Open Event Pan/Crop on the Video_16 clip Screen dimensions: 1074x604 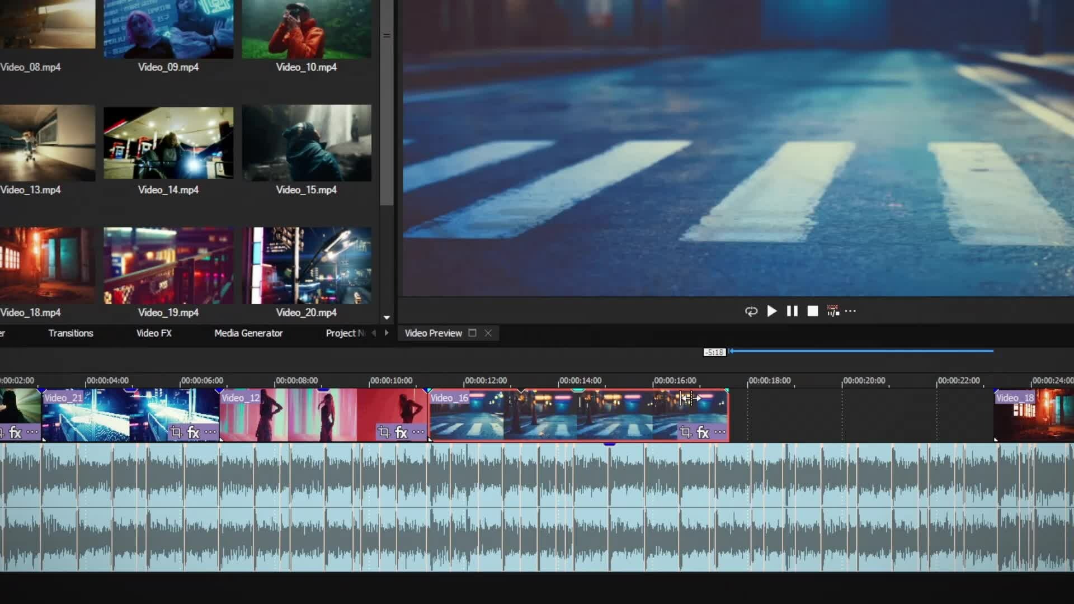pyautogui.click(x=685, y=432)
